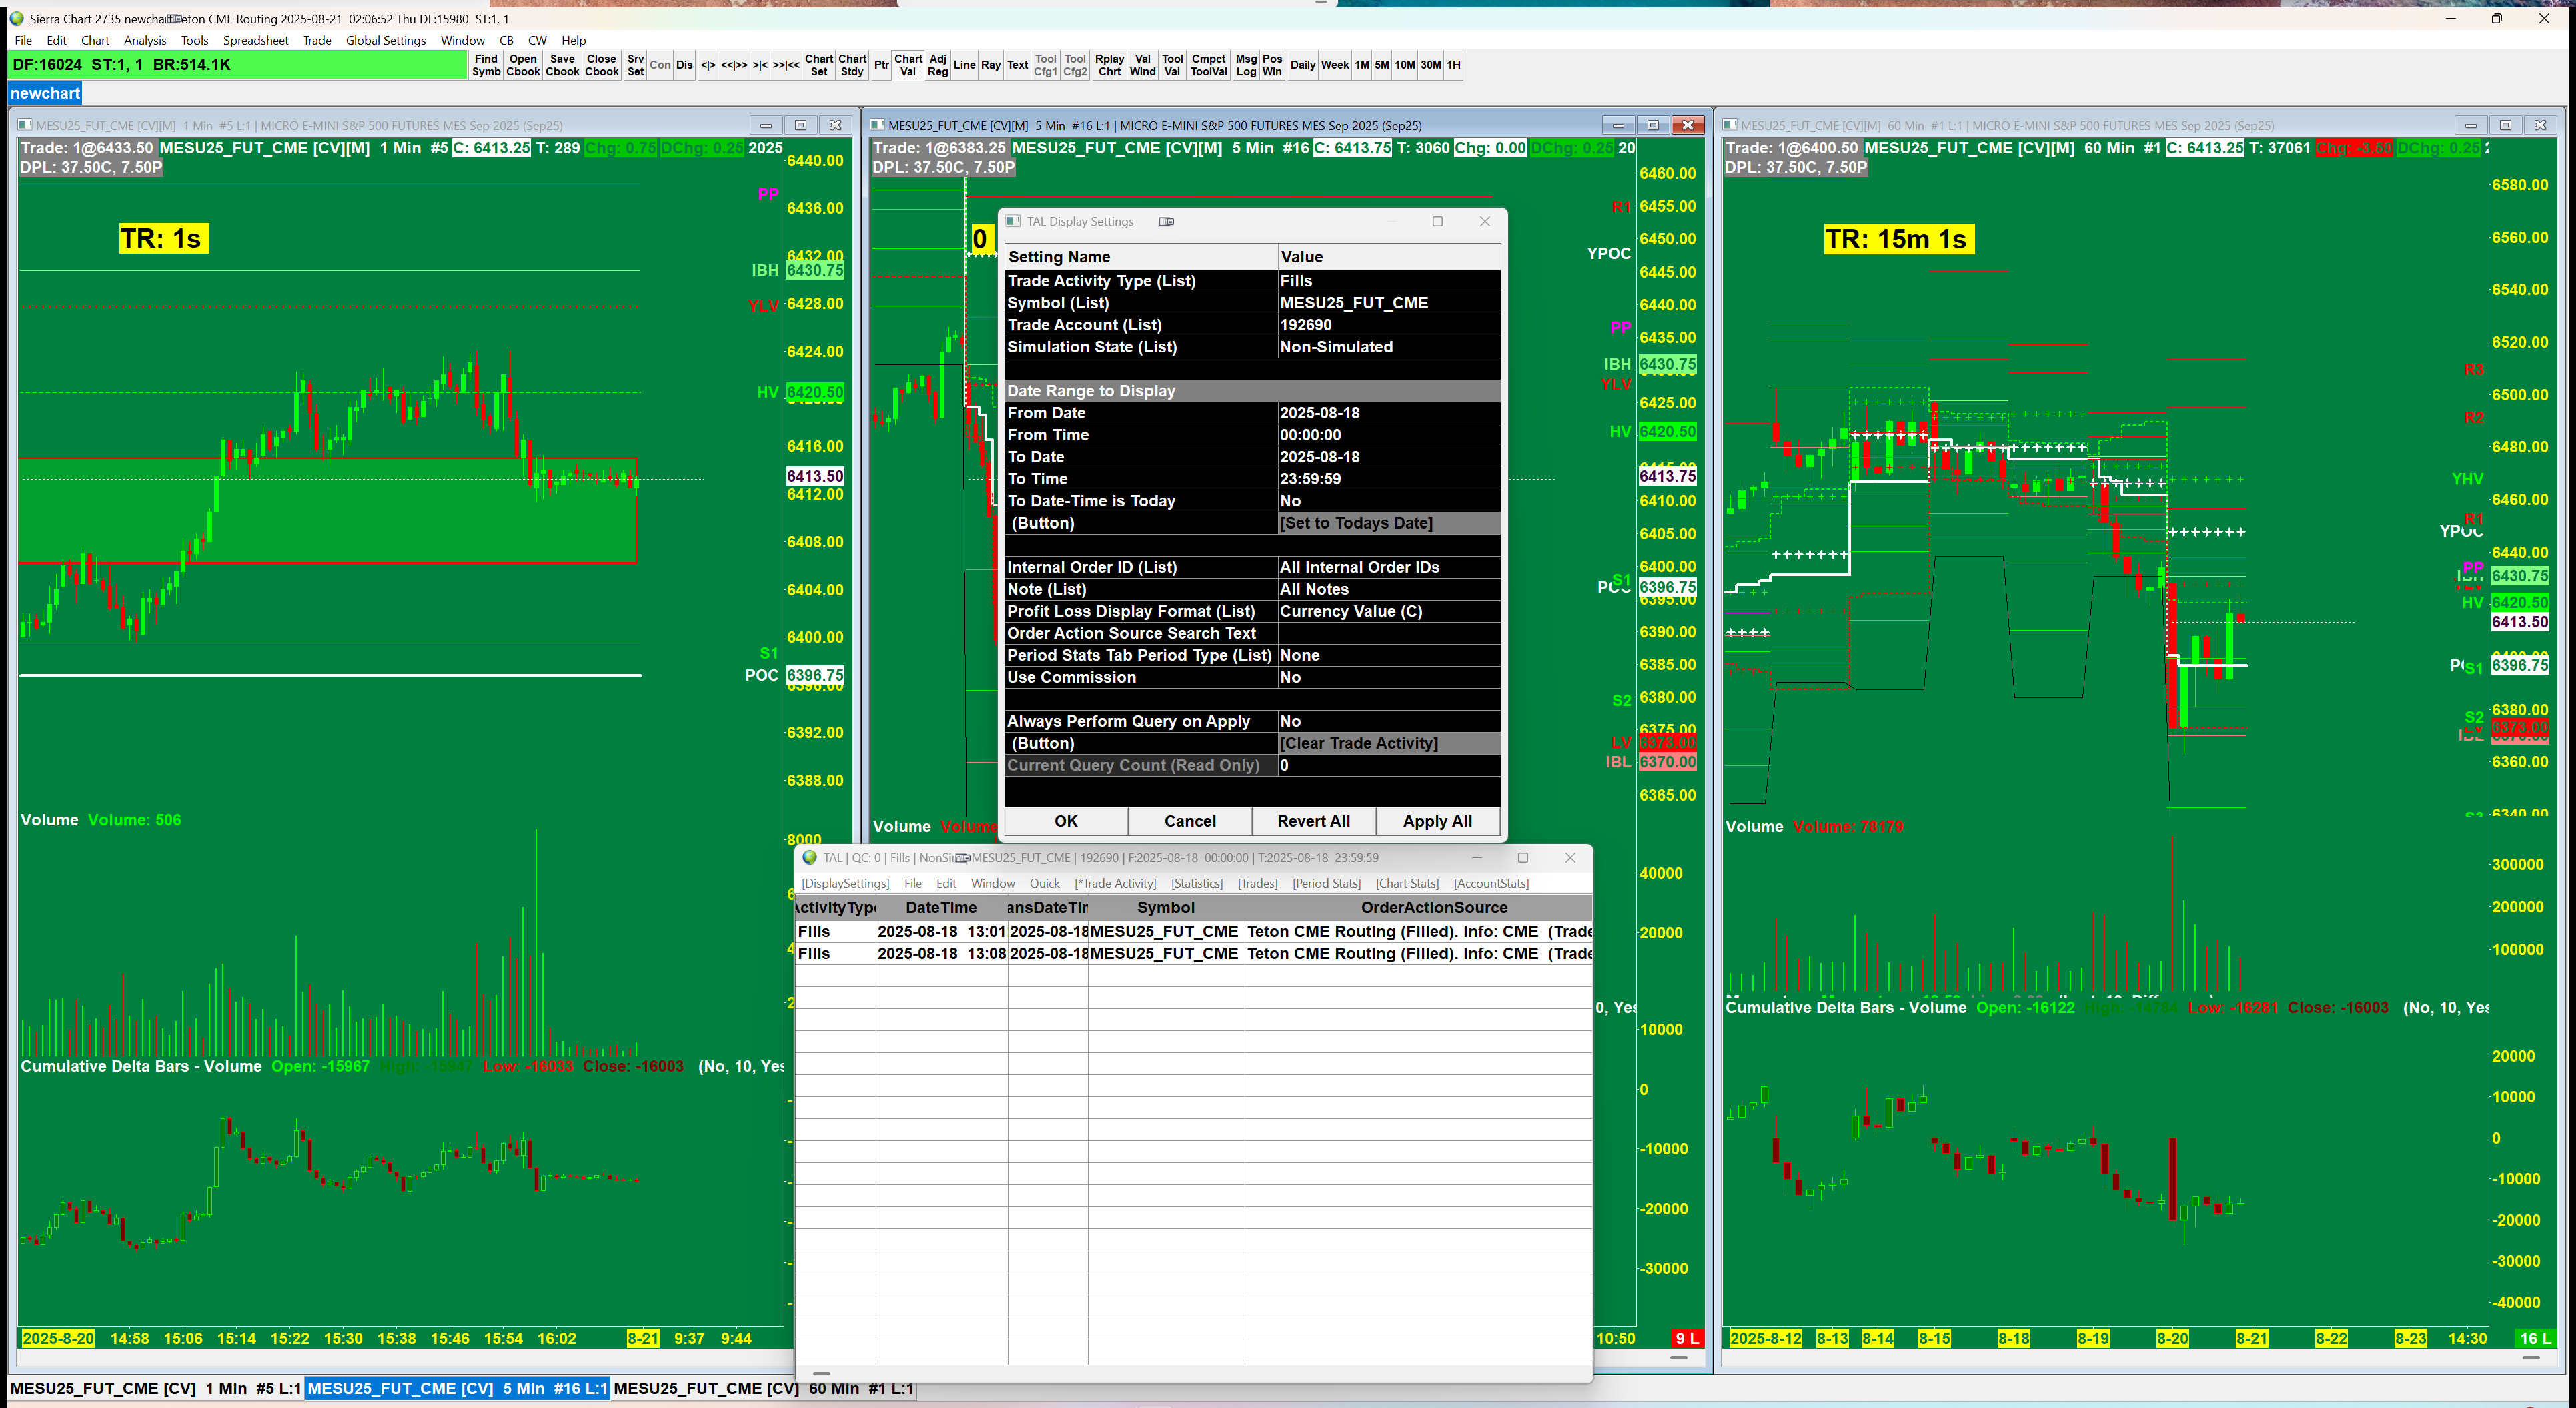The height and width of the screenshot is (1408, 2576).
Task: Open the Symbol list value MESU25_FUT_CME
Action: coord(1389,303)
